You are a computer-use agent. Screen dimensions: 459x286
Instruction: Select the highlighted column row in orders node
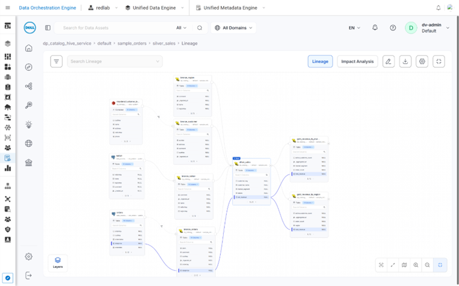pos(127,243)
